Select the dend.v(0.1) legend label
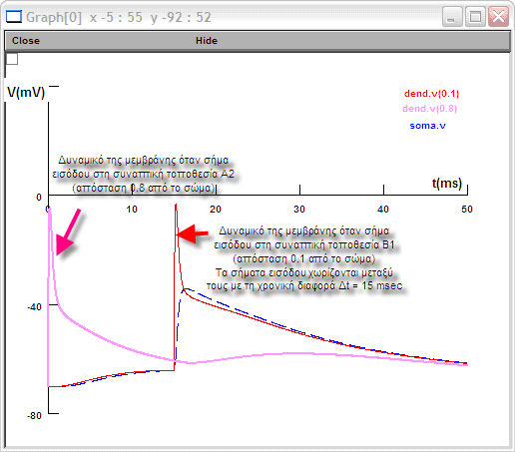 point(431,94)
